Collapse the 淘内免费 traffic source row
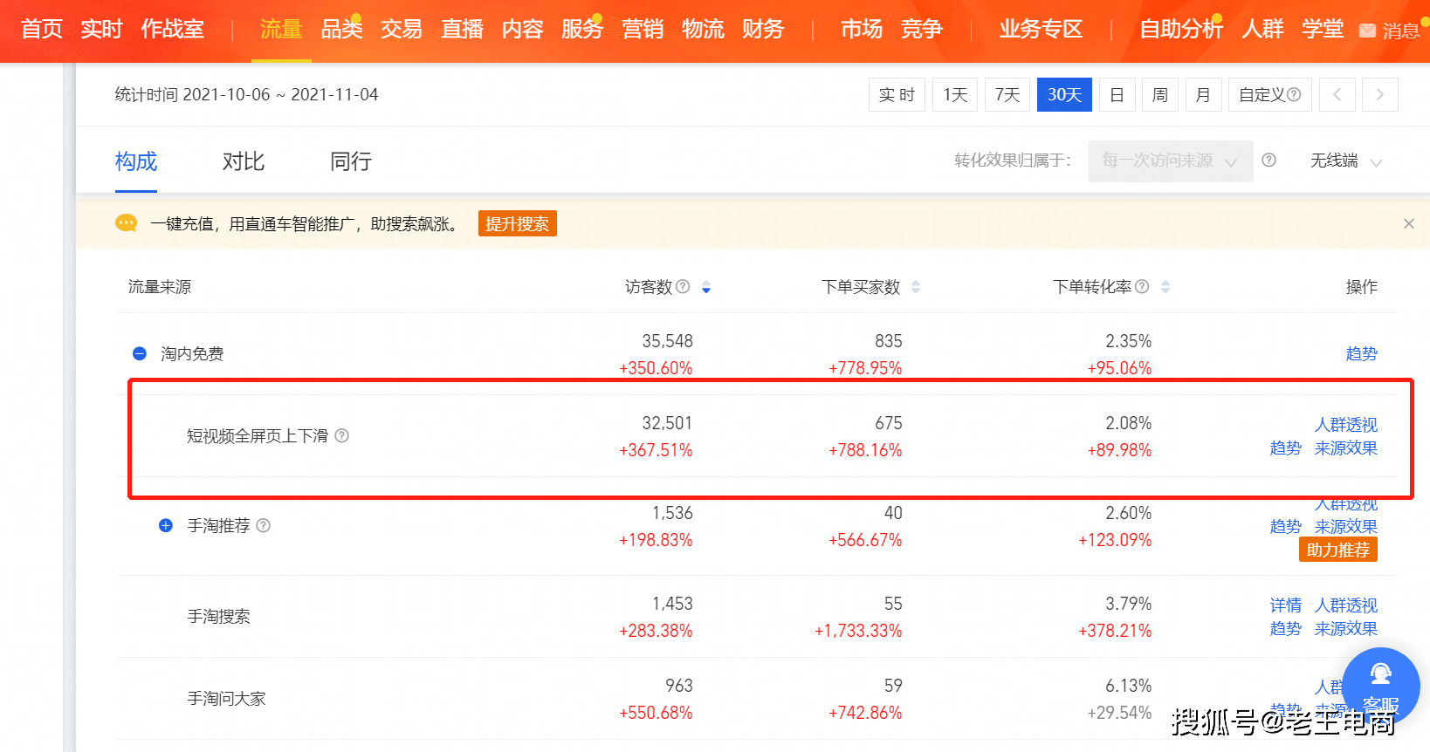Screen dimensions: 1430x752 click(x=140, y=353)
